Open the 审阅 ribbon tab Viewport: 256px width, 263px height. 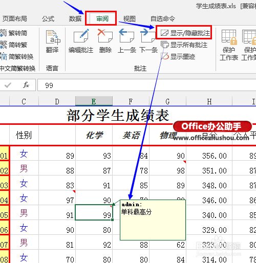tap(102, 19)
